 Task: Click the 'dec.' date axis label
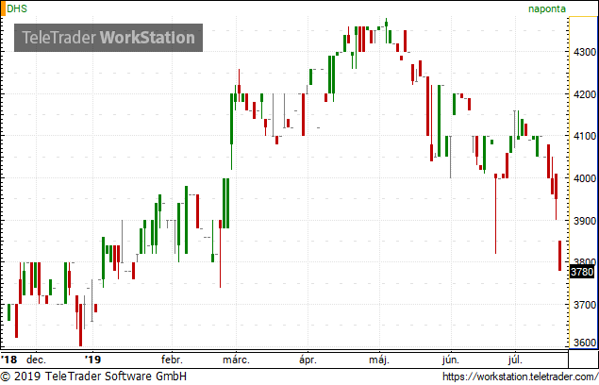click(x=36, y=360)
